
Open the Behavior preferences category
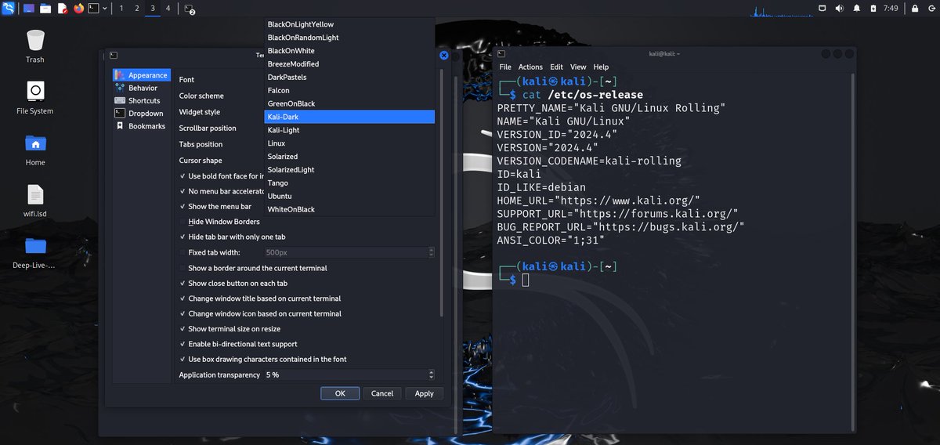pyautogui.click(x=141, y=88)
